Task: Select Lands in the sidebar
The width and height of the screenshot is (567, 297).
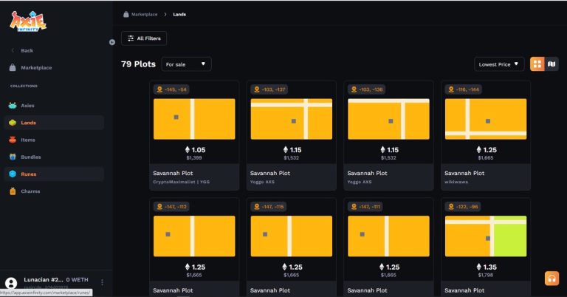Action: coord(29,123)
